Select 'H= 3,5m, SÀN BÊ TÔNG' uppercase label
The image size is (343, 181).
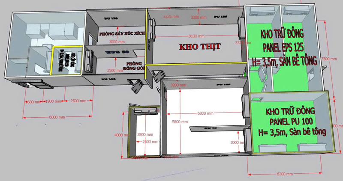(284, 61)
